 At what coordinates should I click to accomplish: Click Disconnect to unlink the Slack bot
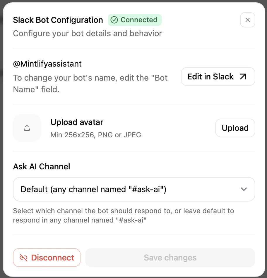(x=47, y=258)
